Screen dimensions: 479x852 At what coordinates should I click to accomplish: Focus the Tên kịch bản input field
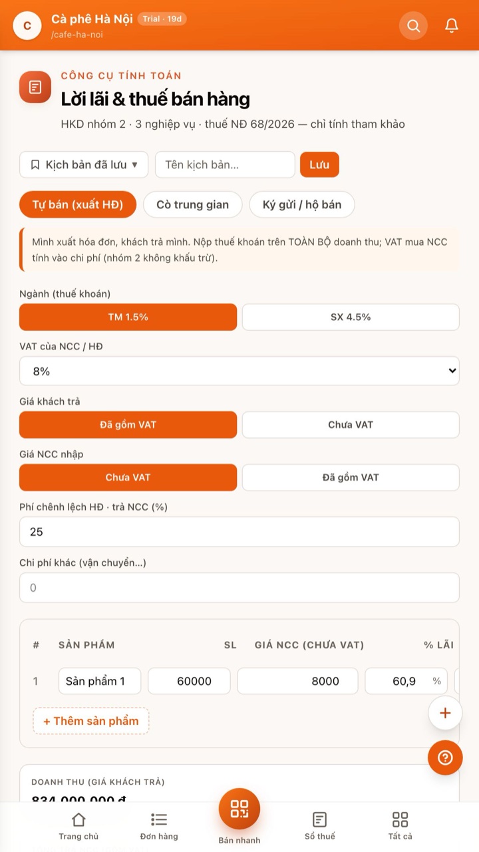click(225, 164)
